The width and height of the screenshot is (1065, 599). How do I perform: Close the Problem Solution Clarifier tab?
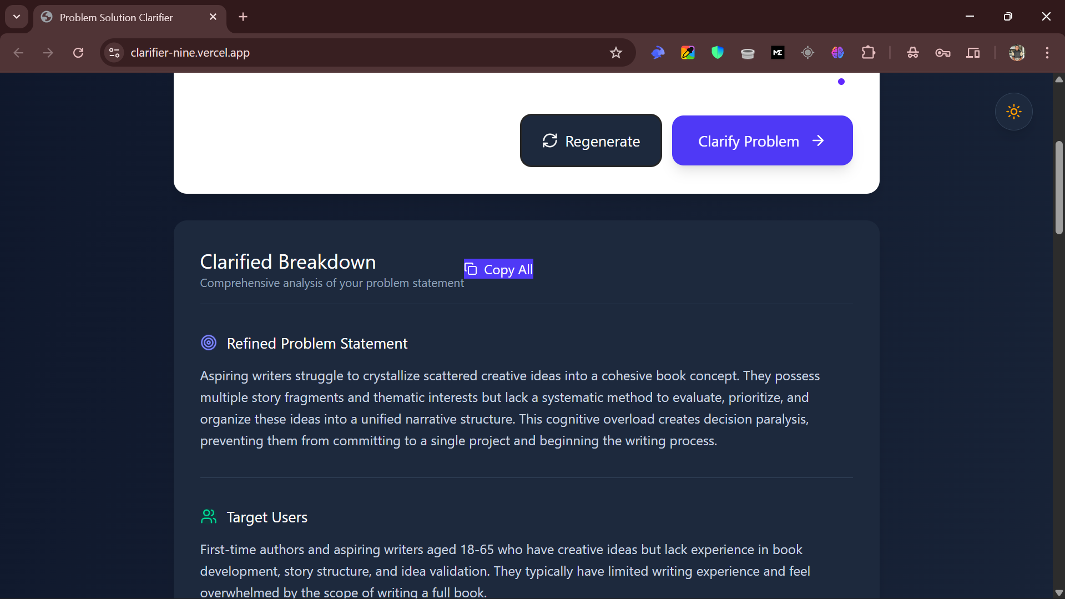213,17
